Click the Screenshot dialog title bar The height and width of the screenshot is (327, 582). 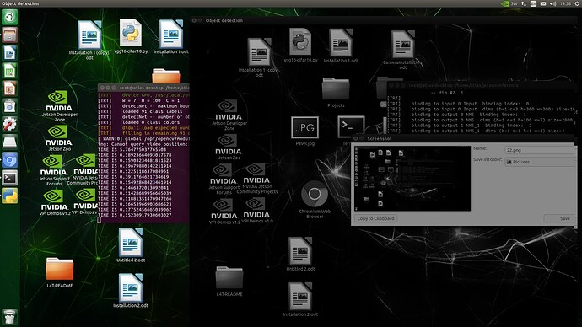click(463, 138)
